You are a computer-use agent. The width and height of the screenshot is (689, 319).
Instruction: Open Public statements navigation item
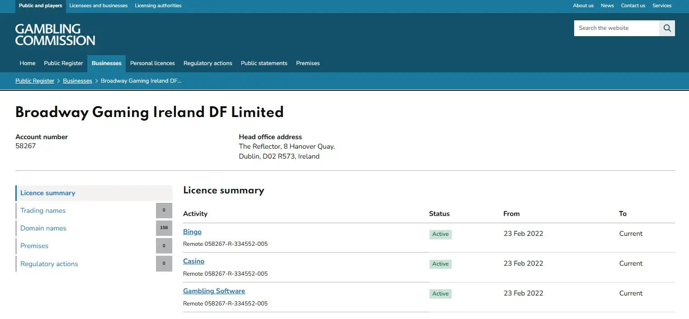click(264, 63)
